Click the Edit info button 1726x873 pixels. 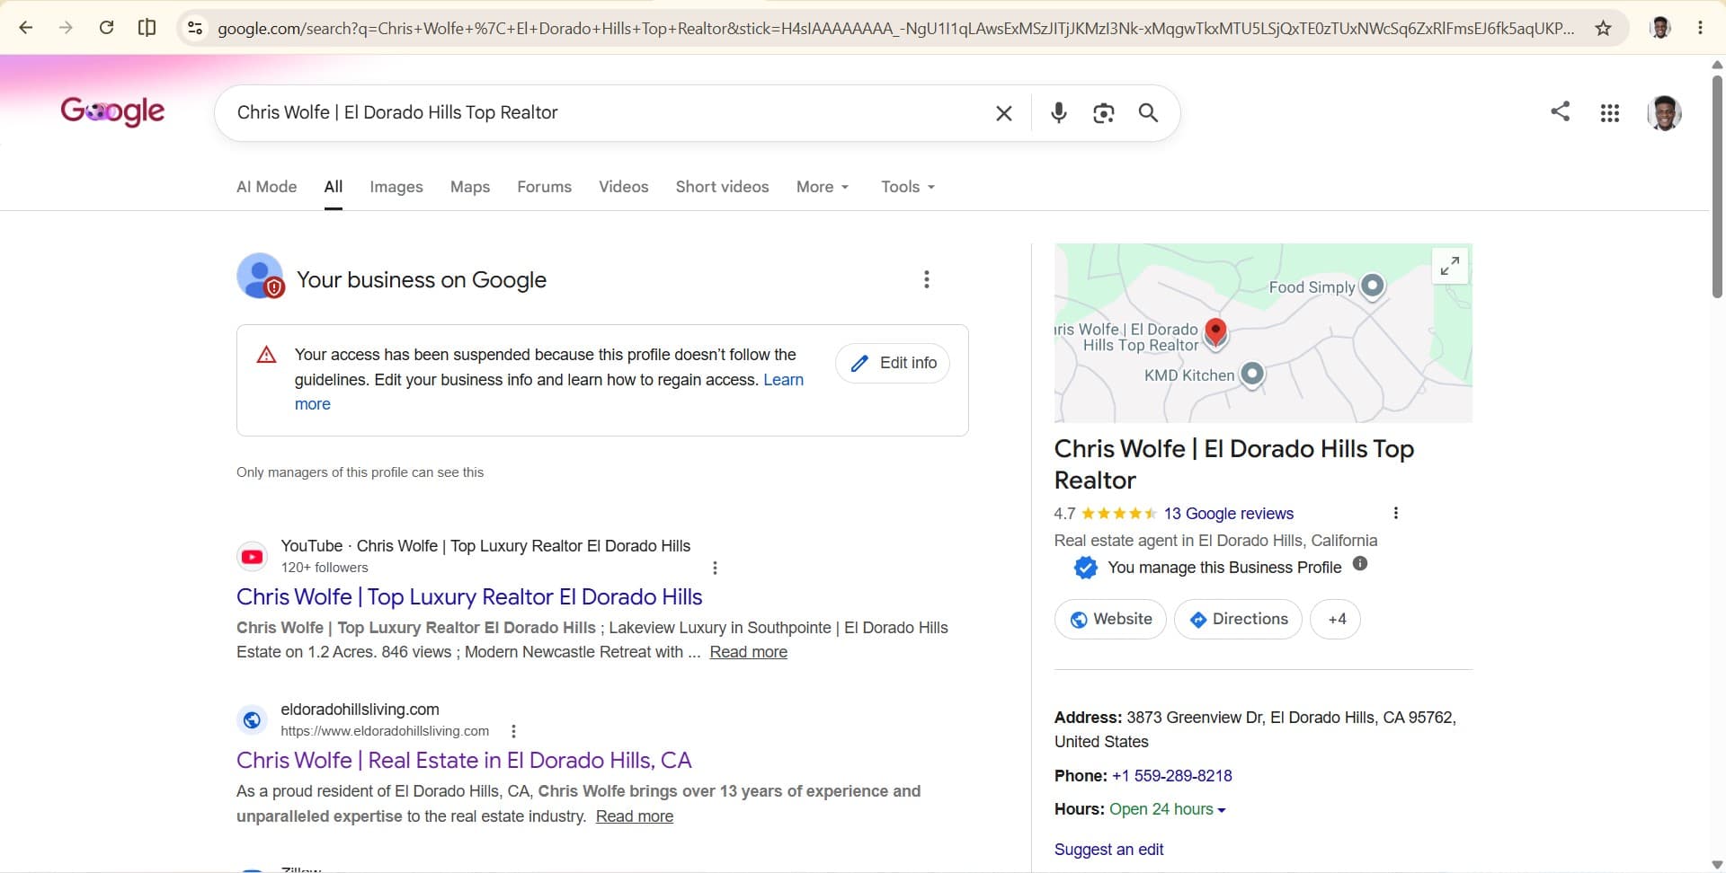(893, 363)
